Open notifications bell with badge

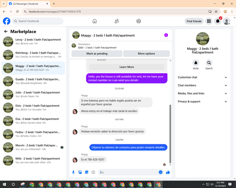coord(218,21)
